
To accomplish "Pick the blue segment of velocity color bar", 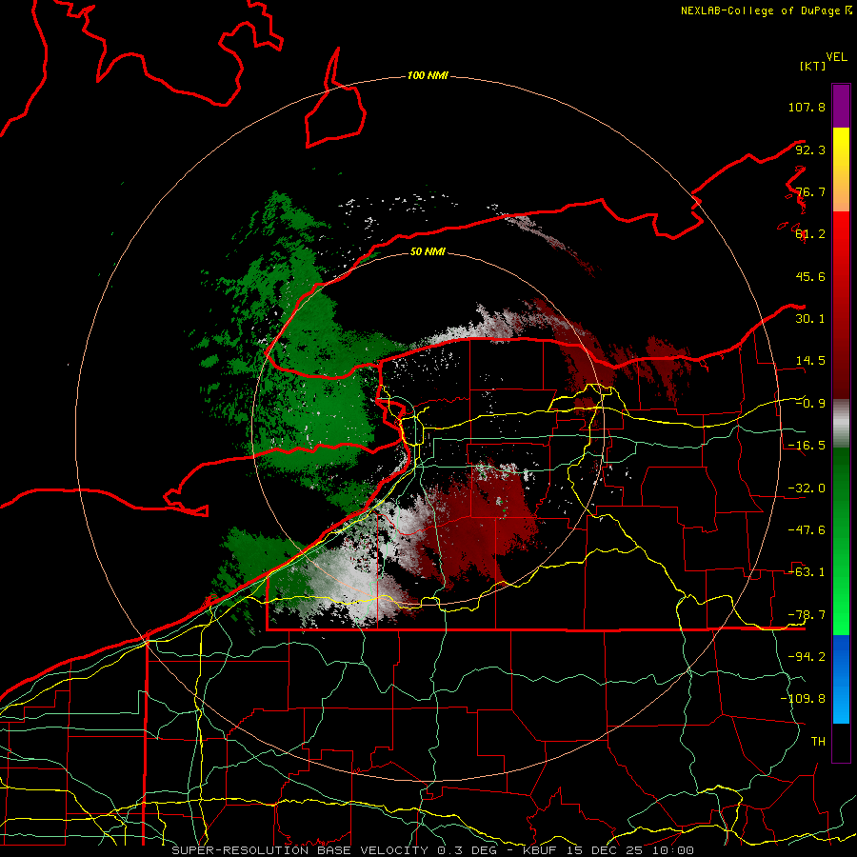I will (x=841, y=679).
